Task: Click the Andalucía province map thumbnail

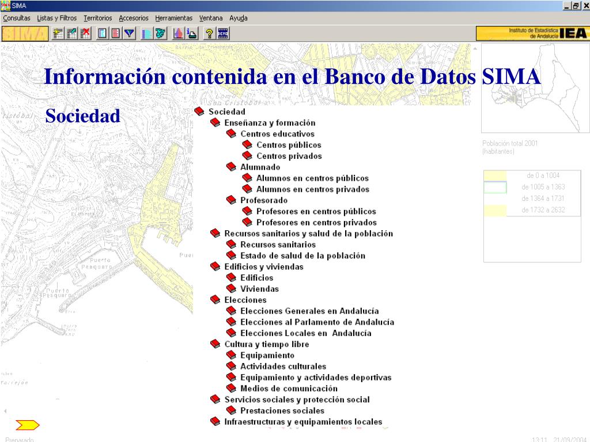Action: [535, 87]
